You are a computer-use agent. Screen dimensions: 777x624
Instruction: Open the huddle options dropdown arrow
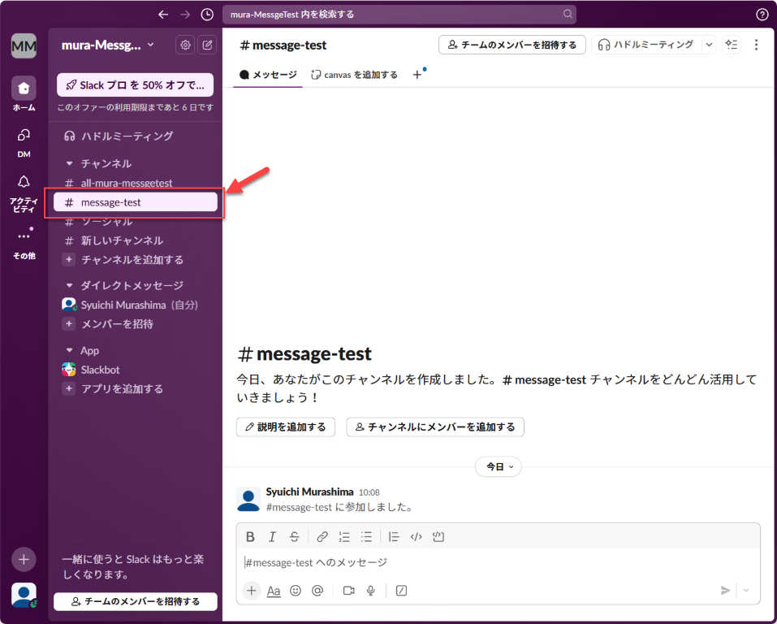[x=709, y=45]
